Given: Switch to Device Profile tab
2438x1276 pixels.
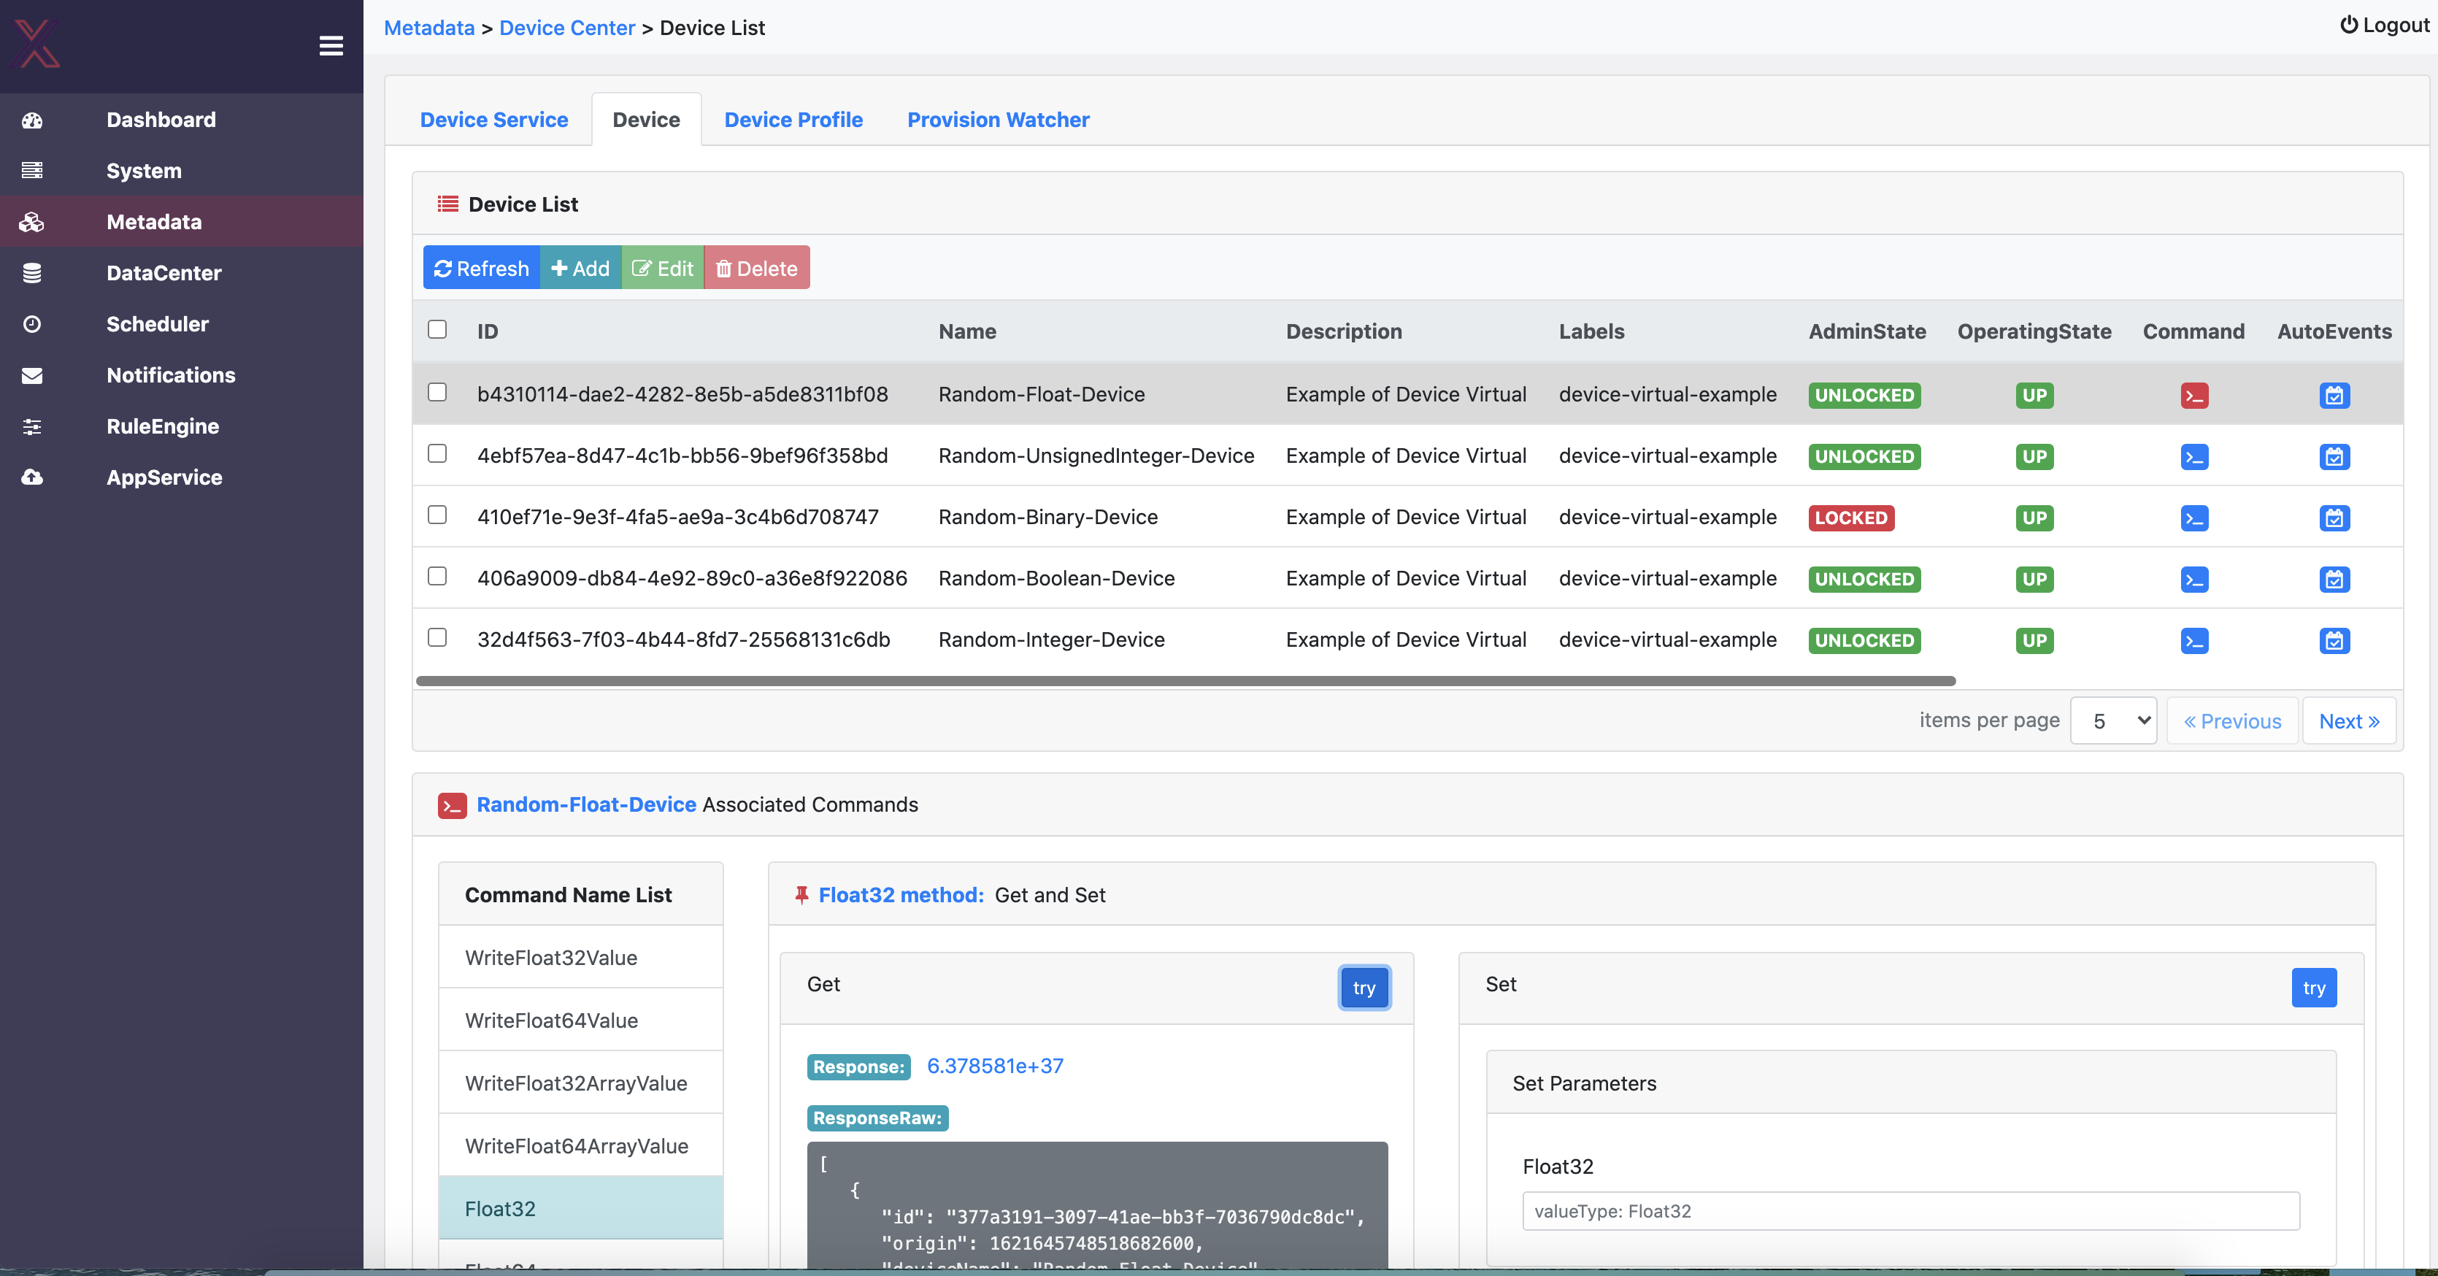Looking at the screenshot, I should coord(793,120).
